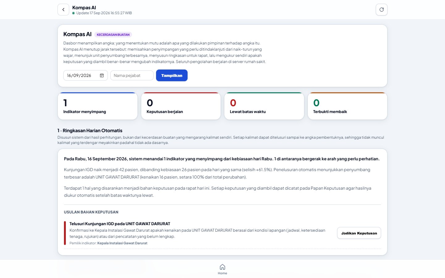Go back with the chevron button
This screenshot has width=445, height=278.
pos(63,10)
